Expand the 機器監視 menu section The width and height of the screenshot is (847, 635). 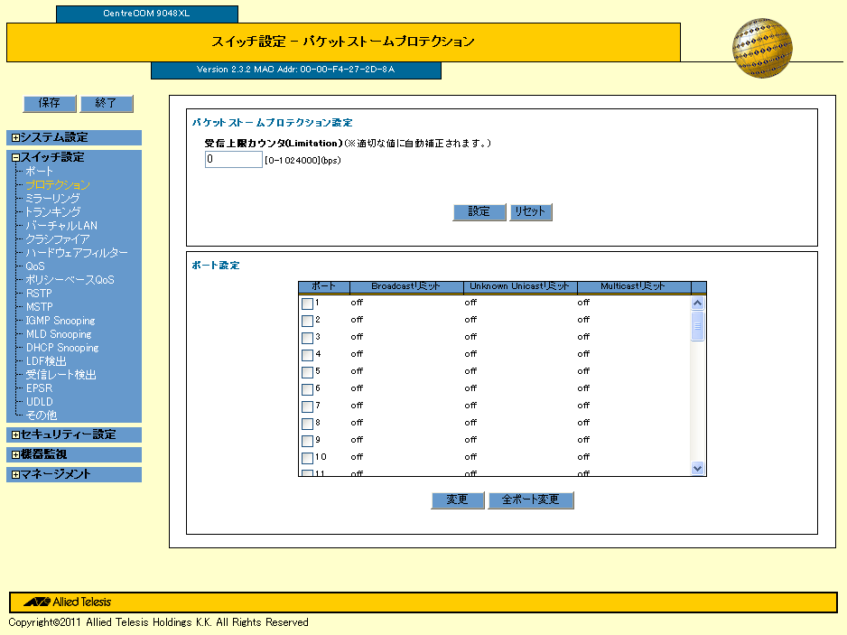coord(15,455)
